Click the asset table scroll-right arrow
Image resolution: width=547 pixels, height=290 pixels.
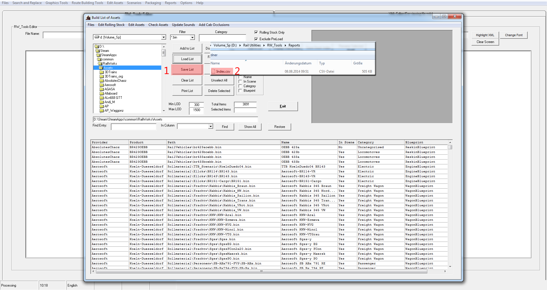click(x=445, y=271)
